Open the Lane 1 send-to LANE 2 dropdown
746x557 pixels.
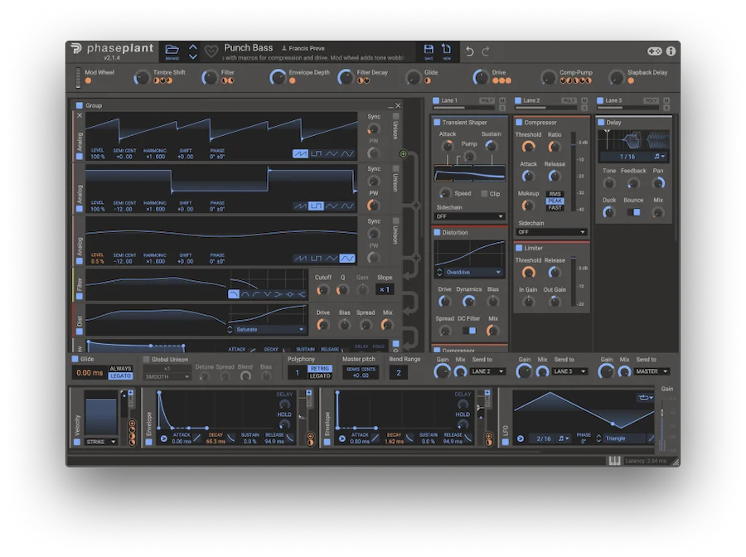pos(487,371)
